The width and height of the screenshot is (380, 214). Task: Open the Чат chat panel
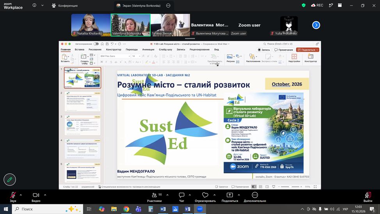click(x=181, y=197)
